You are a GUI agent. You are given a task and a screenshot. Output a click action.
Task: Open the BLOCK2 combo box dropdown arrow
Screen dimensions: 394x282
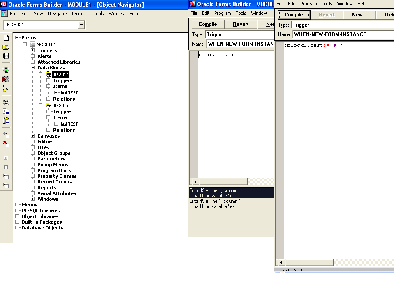pyautogui.click(x=81, y=25)
